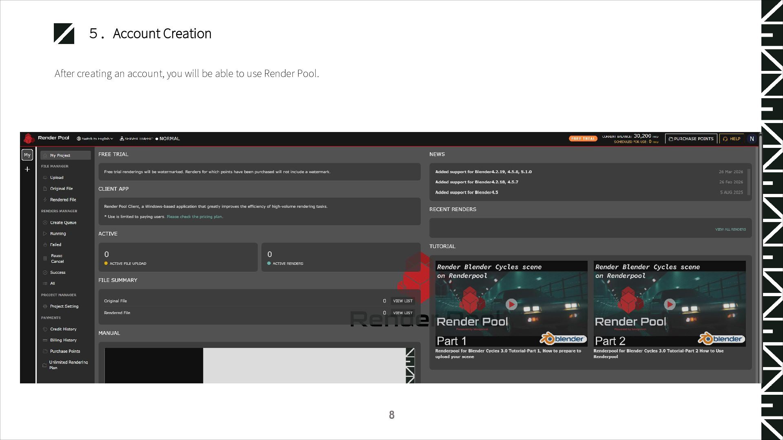The width and height of the screenshot is (783, 440).
Task: Play the Part 1 tutorial video
Action: pyautogui.click(x=511, y=304)
